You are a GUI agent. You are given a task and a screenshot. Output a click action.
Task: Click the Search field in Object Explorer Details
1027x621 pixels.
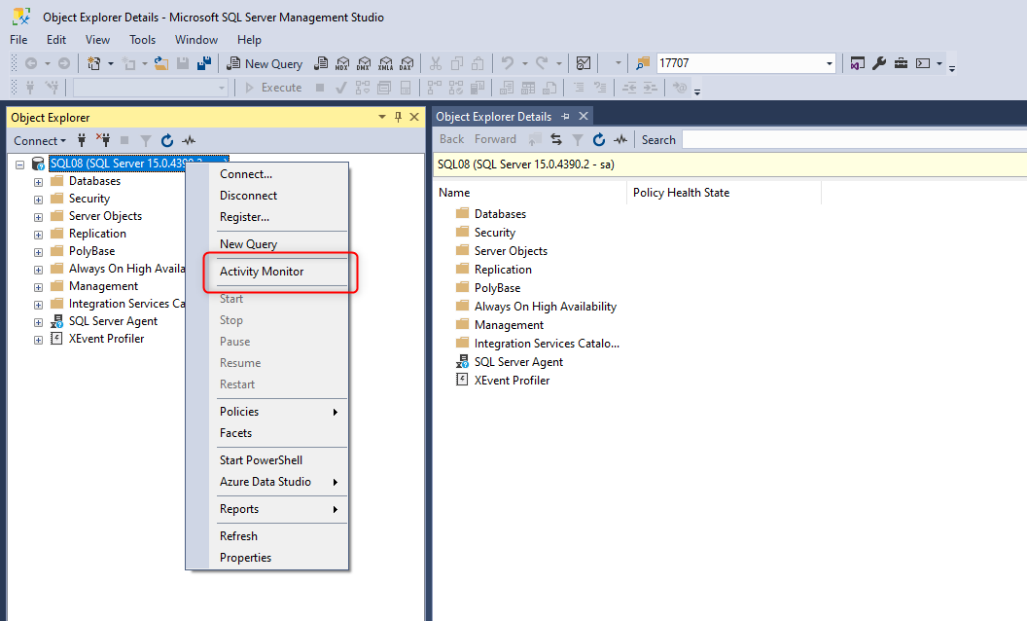[854, 139]
